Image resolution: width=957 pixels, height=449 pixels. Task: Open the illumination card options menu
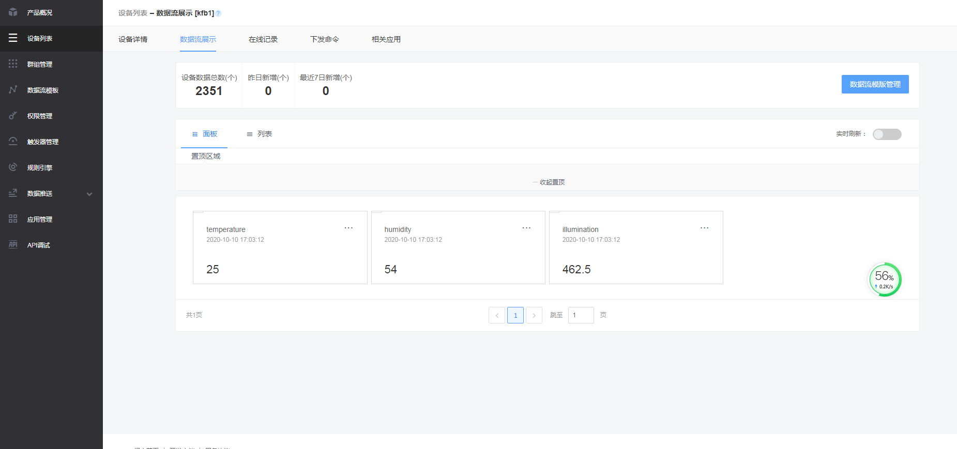point(704,228)
